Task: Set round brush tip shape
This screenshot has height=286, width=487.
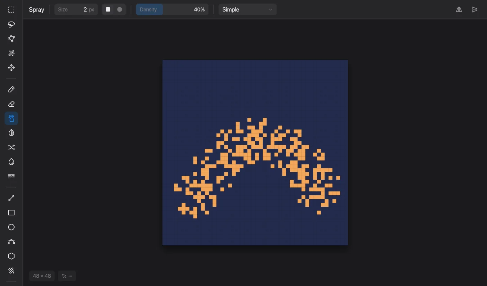Action: pyautogui.click(x=120, y=10)
